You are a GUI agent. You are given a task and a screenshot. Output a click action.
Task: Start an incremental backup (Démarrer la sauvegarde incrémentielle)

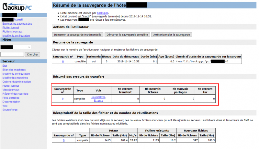78,34
